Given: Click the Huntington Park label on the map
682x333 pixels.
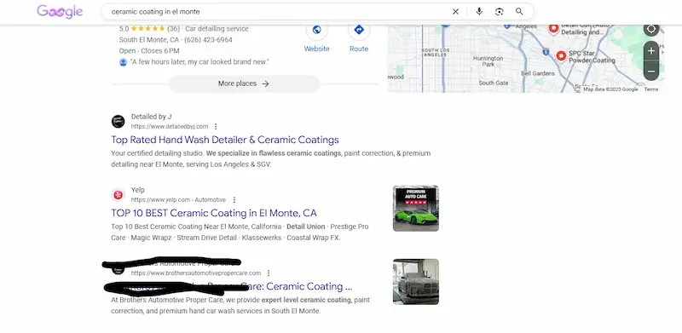Looking at the screenshot, I should coord(488,60).
